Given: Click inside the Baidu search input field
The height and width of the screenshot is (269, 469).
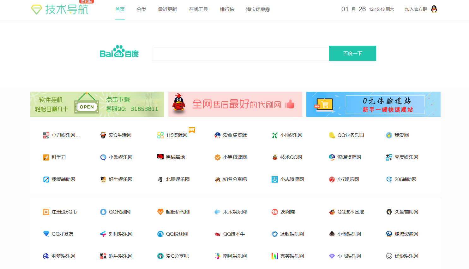Looking at the screenshot, I should [x=240, y=53].
